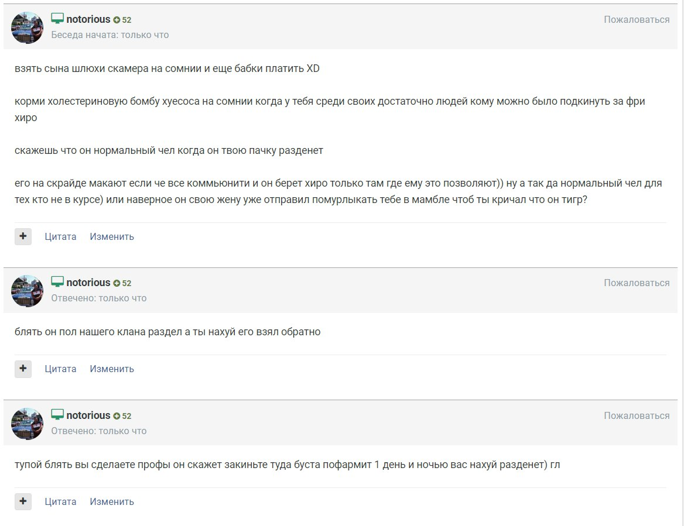This screenshot has height=526, width=684.
Task: Quote the third post using "Цитата"
Action: (x=60, y=501)
